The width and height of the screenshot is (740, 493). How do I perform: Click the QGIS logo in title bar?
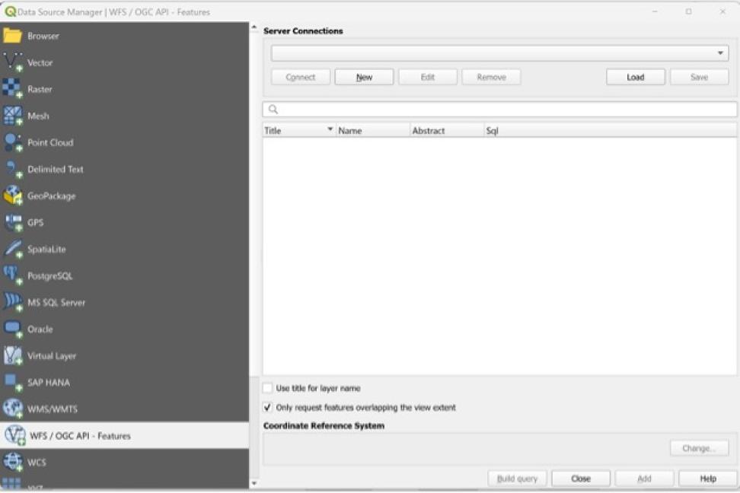pyautogui.click(x=10, y=12)
